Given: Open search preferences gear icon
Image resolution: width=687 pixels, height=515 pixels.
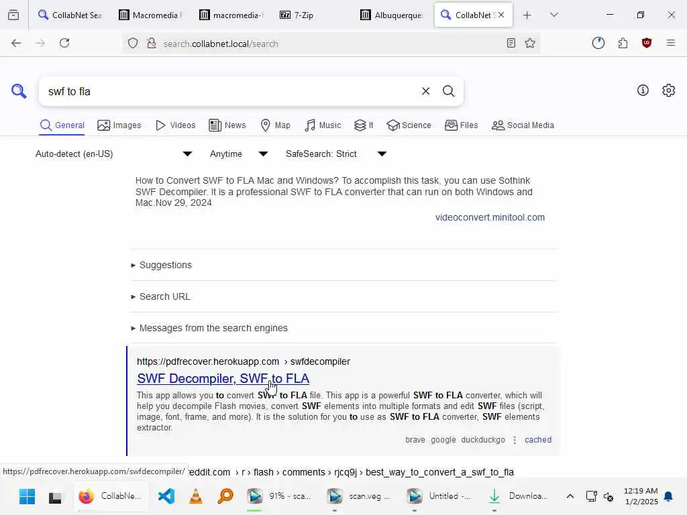Looking at the screenshot, I should click(x=668, y=91).
